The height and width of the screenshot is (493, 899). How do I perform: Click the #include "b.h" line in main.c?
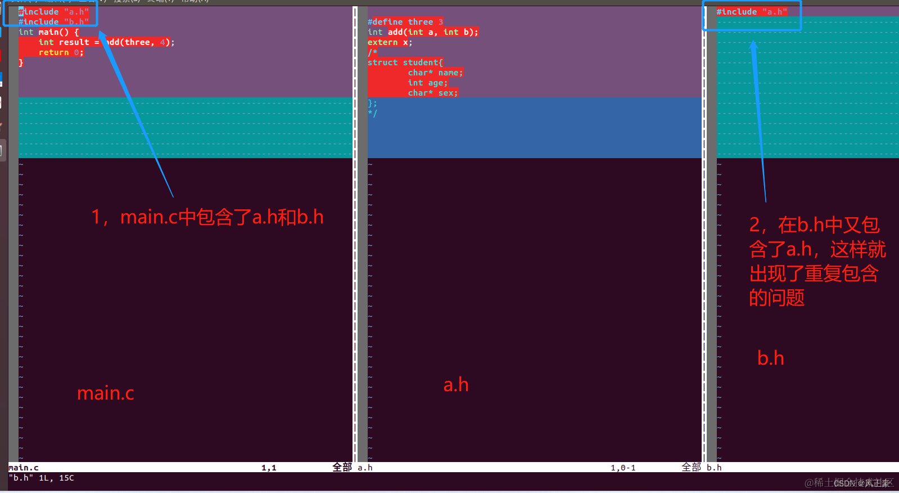point(54,22)
